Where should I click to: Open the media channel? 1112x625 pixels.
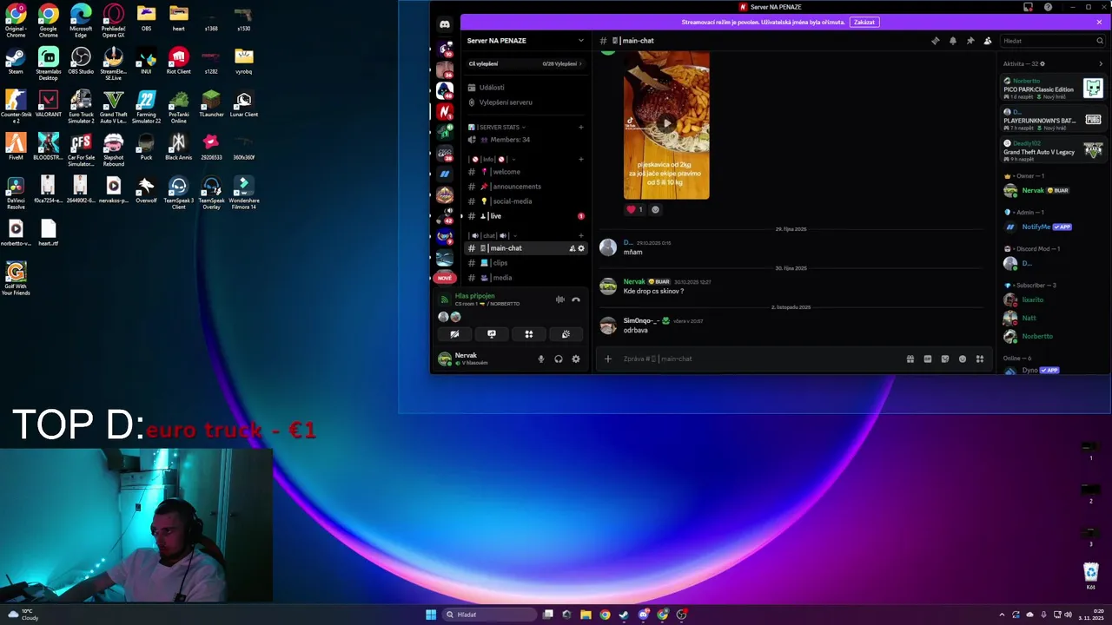pos(526,278)
